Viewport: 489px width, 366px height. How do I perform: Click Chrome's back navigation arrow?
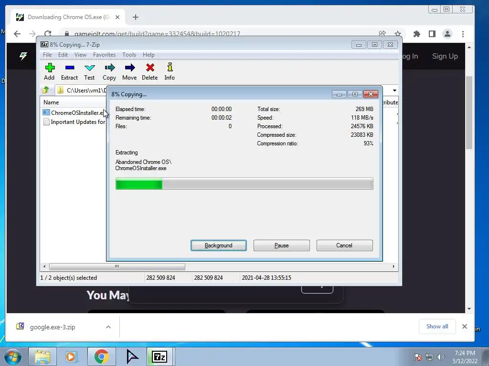[x=17, y=34]
